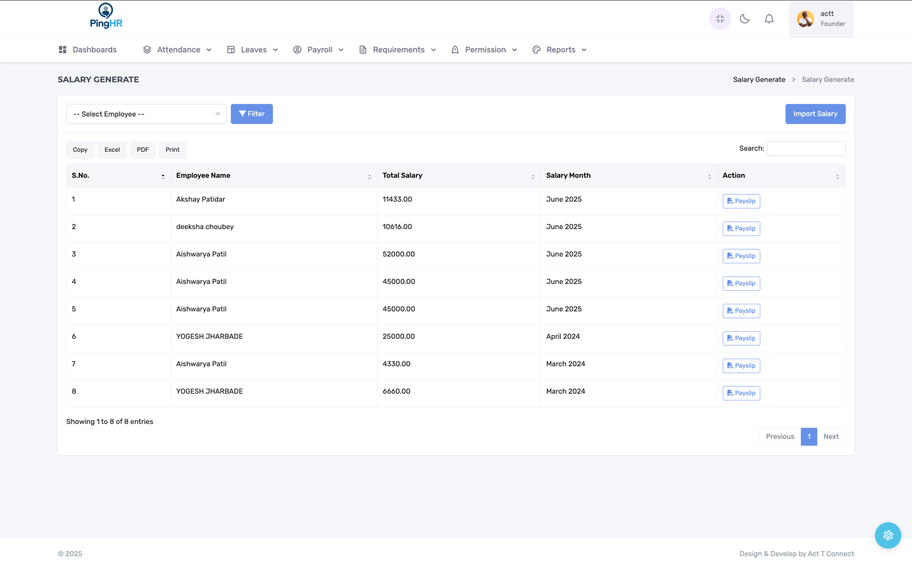Open the Leaves menu
The height and width of the screenshot is (570, 912).
point(253,50)
